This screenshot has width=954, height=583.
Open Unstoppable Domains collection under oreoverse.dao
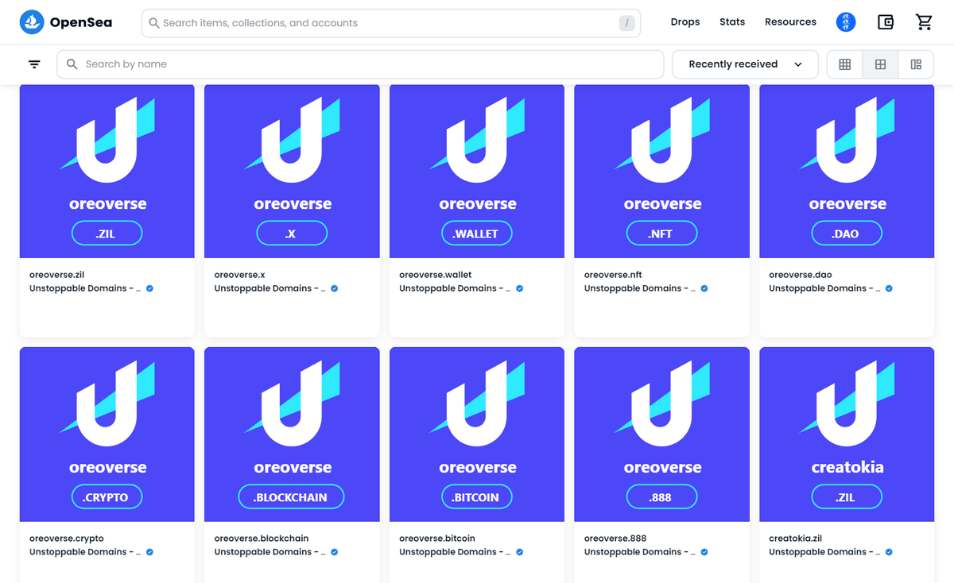coord(824,288)
